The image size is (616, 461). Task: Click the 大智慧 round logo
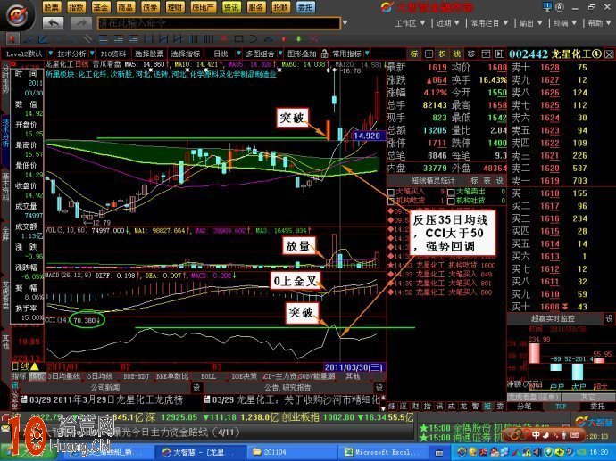coord(18,15)
